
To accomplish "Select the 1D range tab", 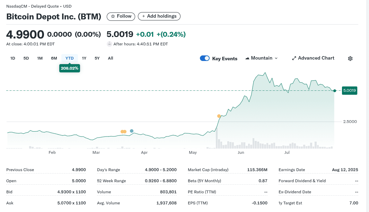I will pos(13,58).
